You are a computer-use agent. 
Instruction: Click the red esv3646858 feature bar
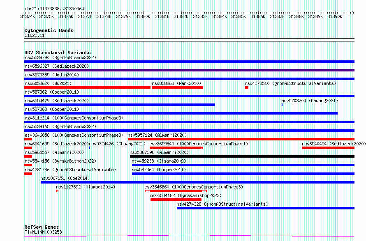click(x=28, y=139)
